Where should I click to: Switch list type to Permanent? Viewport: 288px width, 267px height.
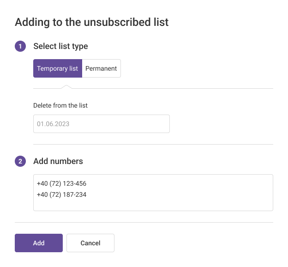101,68
